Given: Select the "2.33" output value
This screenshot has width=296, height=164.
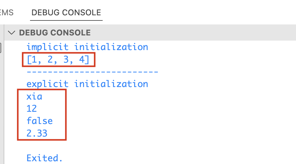Looking at the screenshot, I should (x=37, y=133).
